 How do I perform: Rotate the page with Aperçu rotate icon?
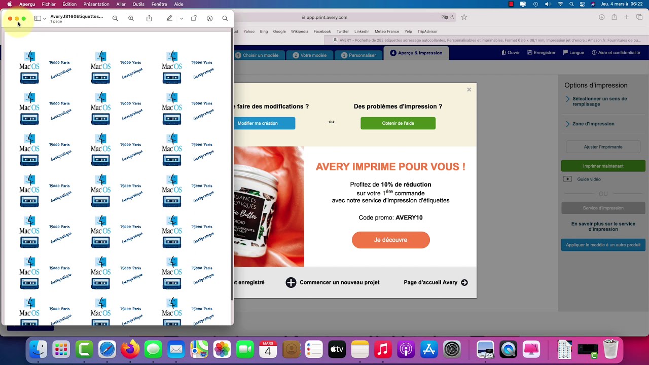tap(193, 18)
